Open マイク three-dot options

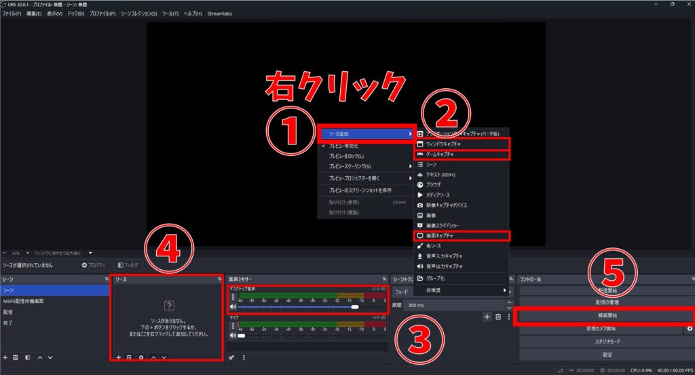click(x=233, y=326)
